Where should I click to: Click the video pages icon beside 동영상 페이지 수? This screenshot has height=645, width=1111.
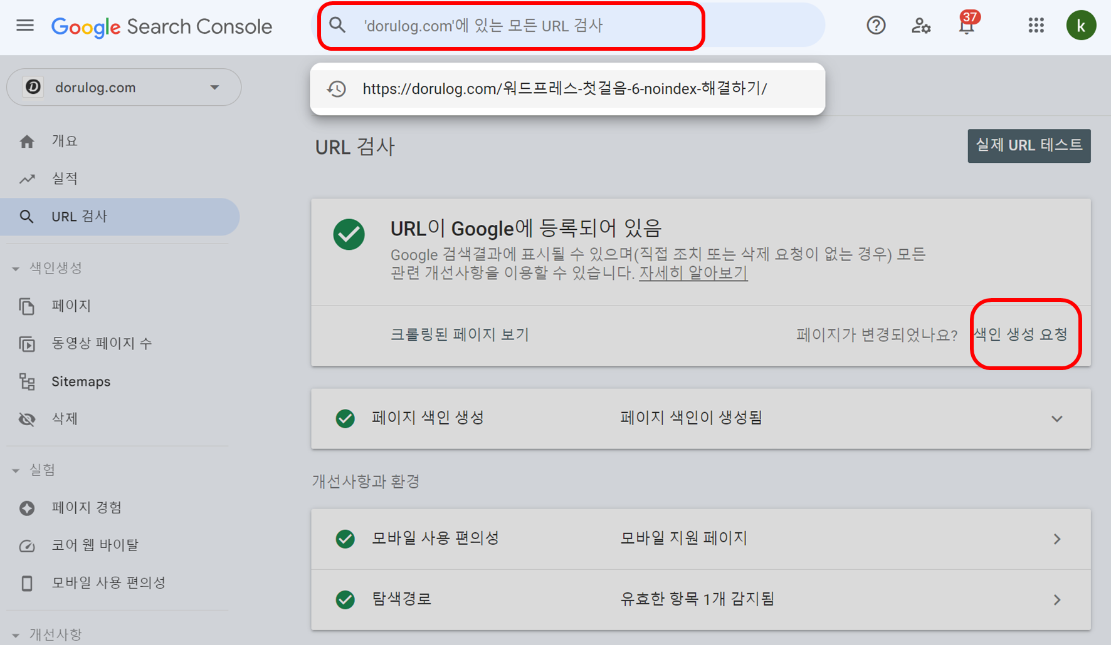[27, 344]
